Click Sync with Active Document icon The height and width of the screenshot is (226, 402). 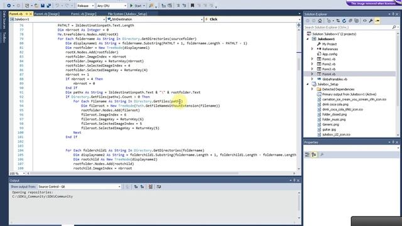click(338, 21)
